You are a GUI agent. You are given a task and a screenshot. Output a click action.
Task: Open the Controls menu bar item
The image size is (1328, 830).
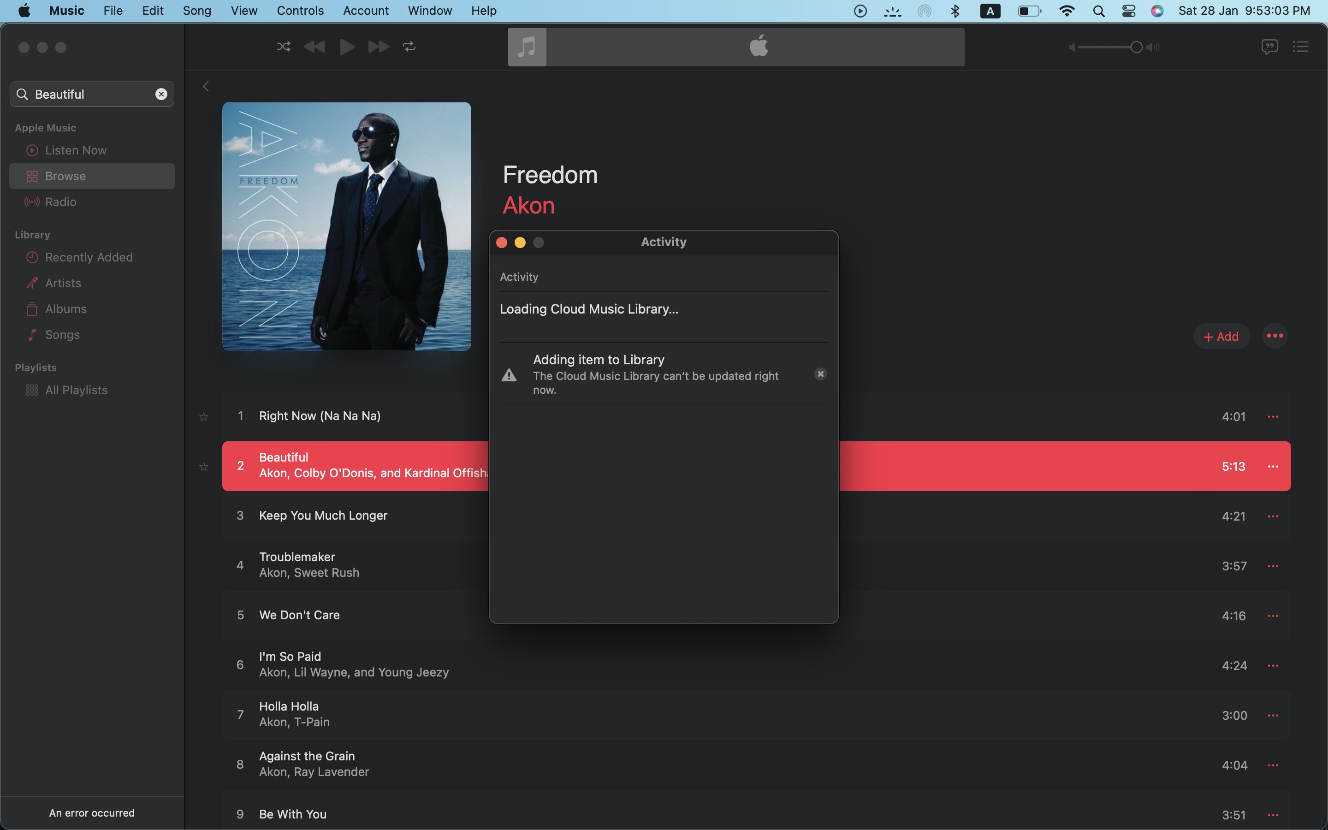pyautogui.click(x=299, y=11)
